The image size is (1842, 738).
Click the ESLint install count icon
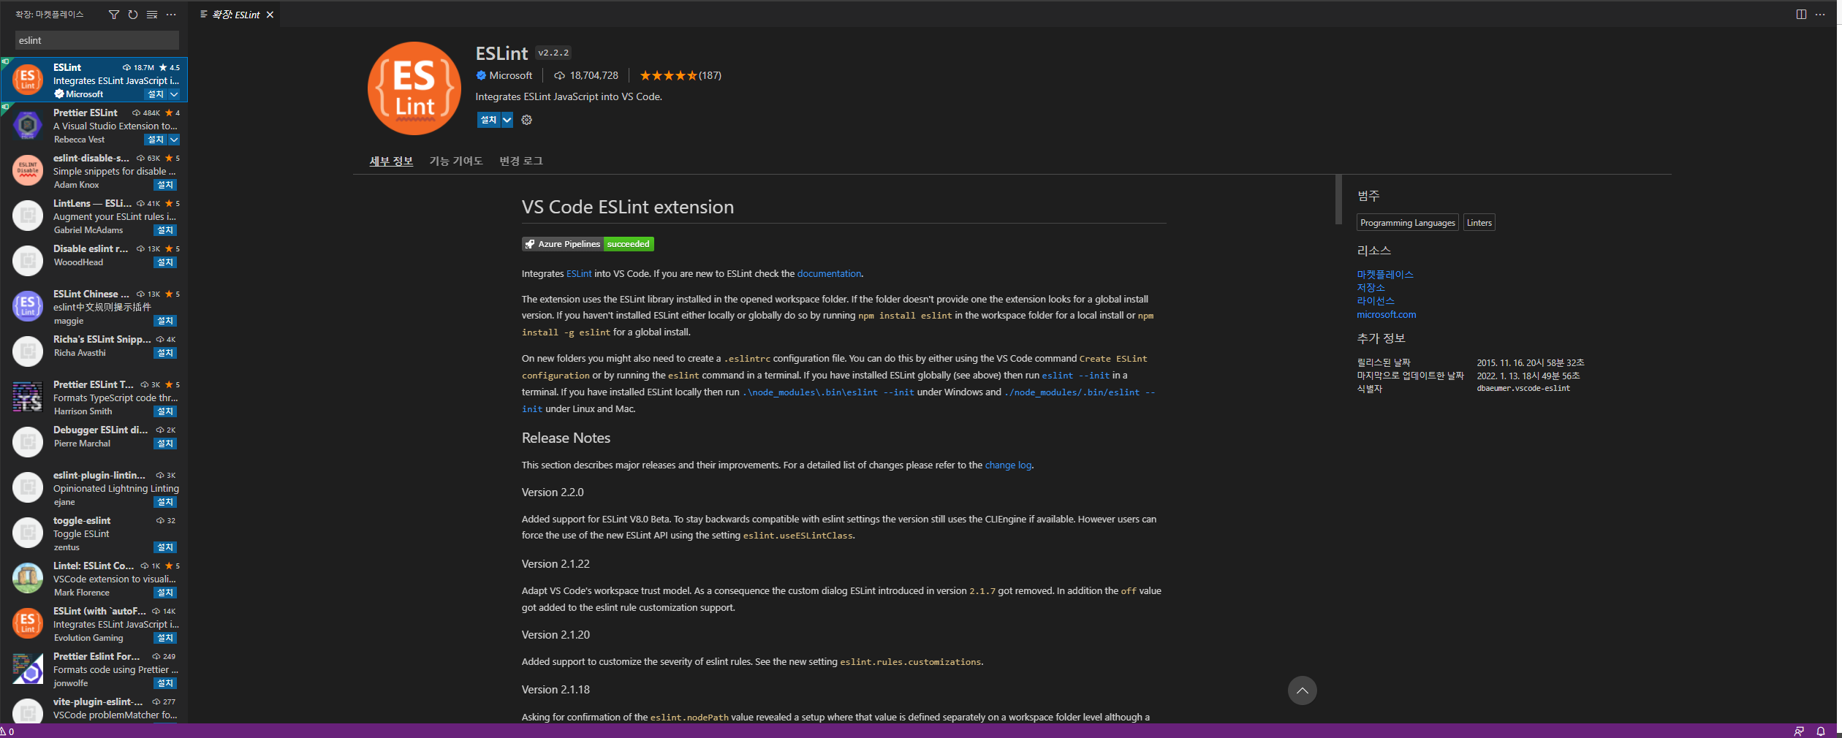(559, 75)
